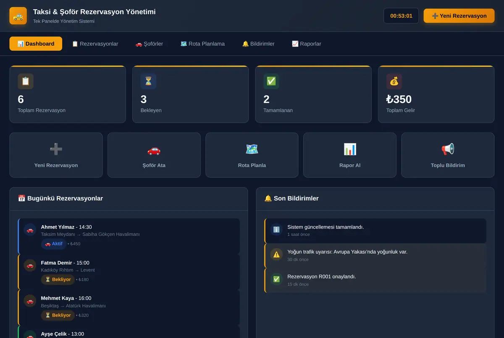Click the clipboard icon on Toplam Rezervasyon card

26,81
